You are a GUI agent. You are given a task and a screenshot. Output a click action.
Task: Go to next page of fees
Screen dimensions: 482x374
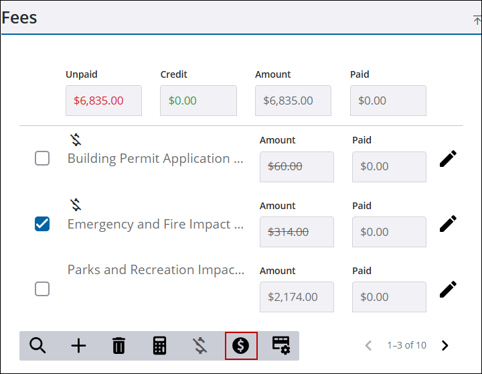445,346
